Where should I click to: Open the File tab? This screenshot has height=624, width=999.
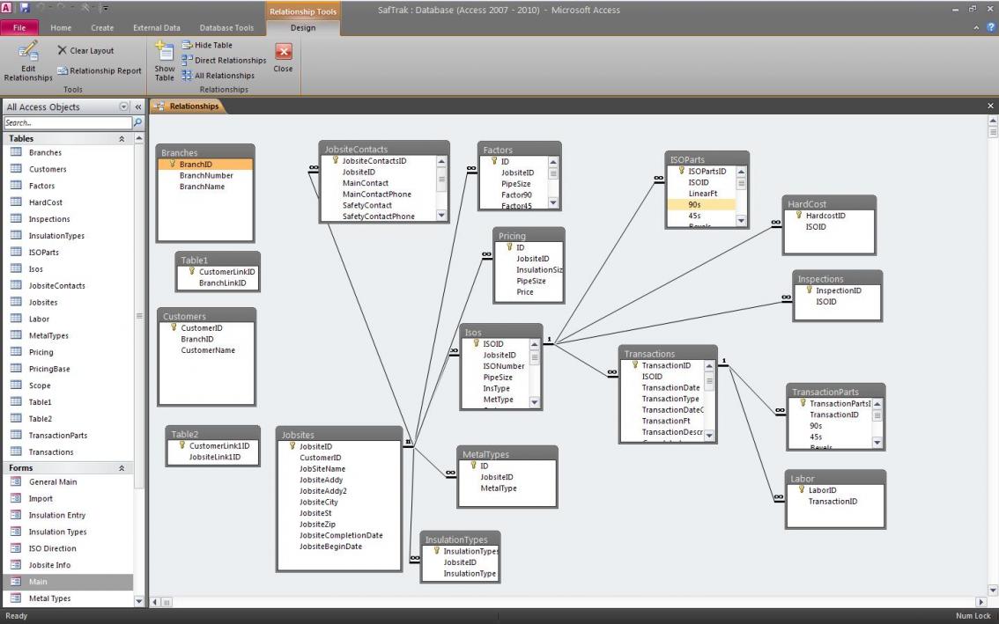[19, 27]
